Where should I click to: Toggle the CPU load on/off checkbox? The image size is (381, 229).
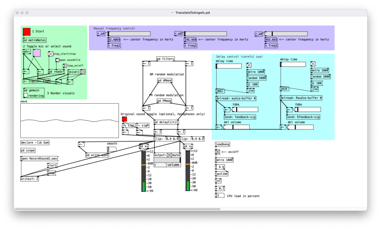[x=218, y=152]
